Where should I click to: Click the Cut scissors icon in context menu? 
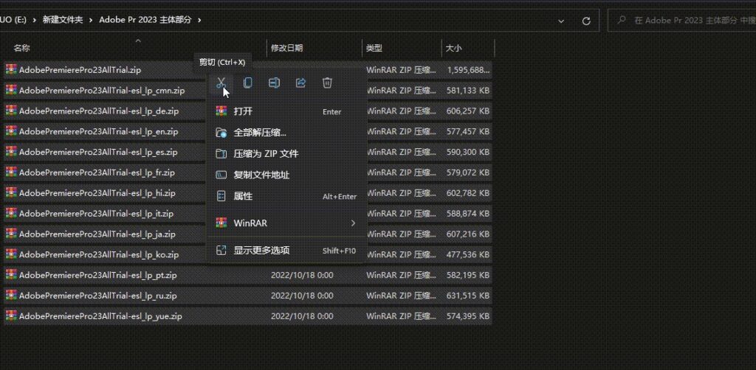[x=221, y=83]
